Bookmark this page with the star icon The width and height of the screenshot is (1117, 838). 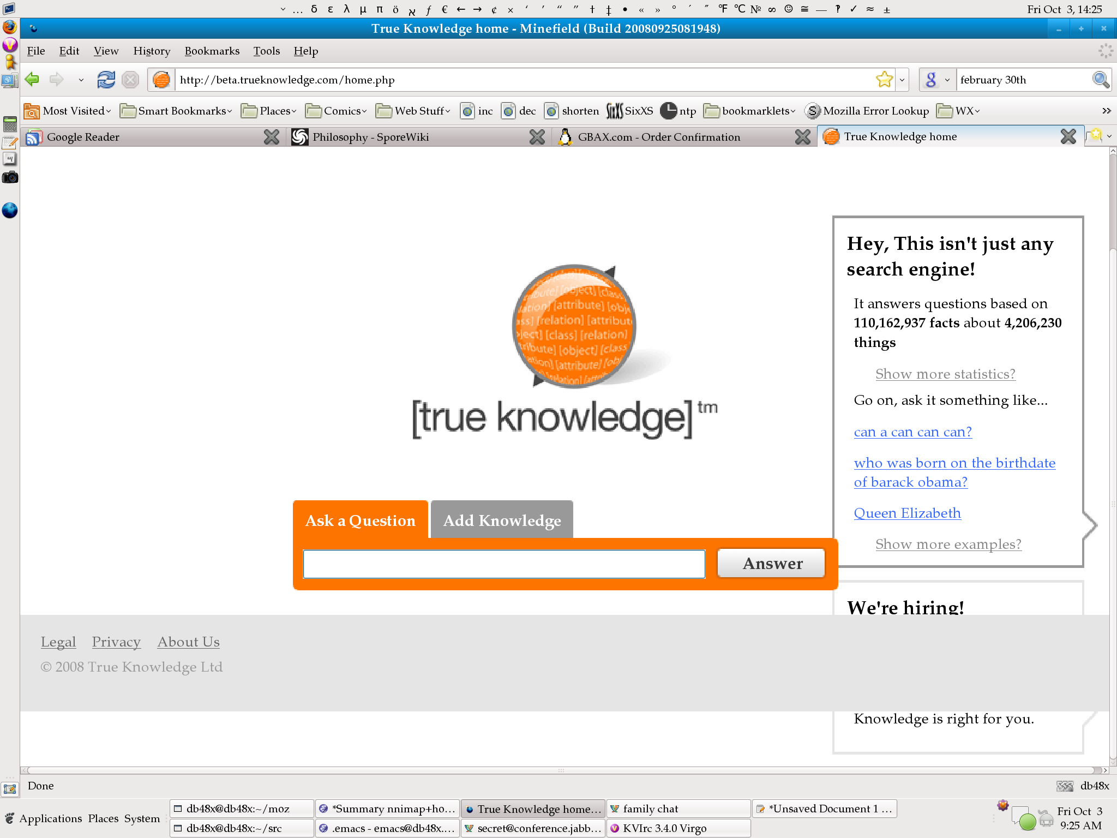(x=884, y=80)
